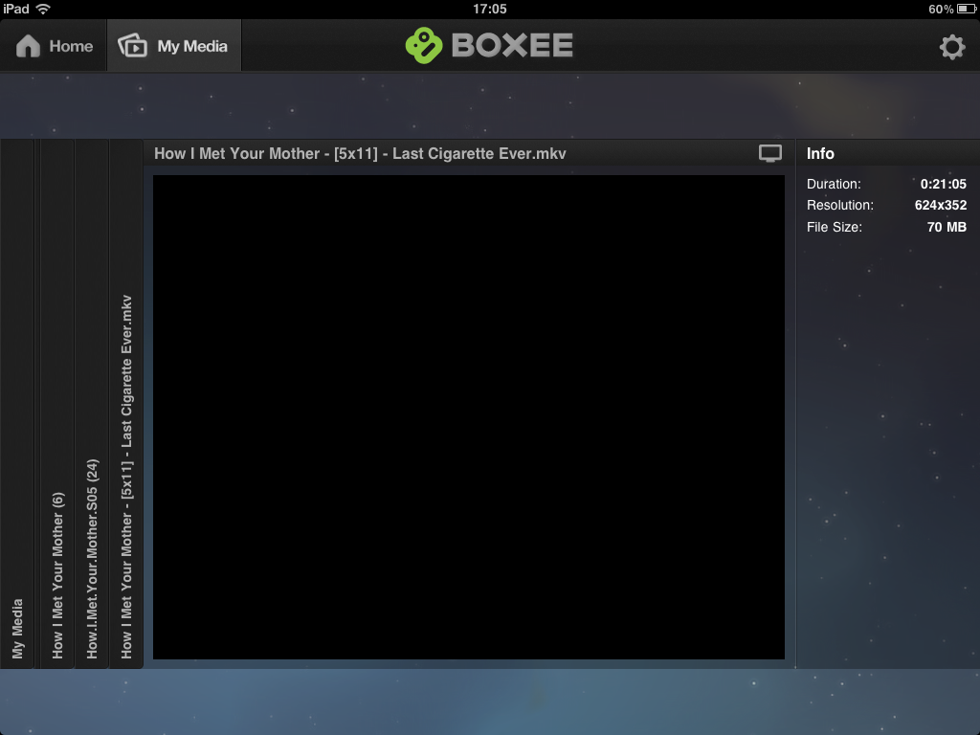
Task: Tap the Boxee green logo
Action: (424, 45)
